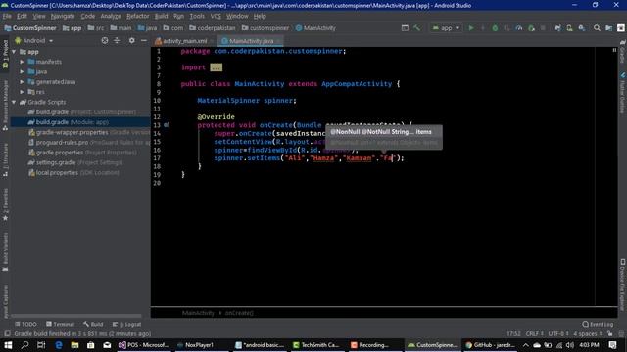This screenshot has width=627, height=352.
Task: Expand the generatedJava folder
Action: 22,82
